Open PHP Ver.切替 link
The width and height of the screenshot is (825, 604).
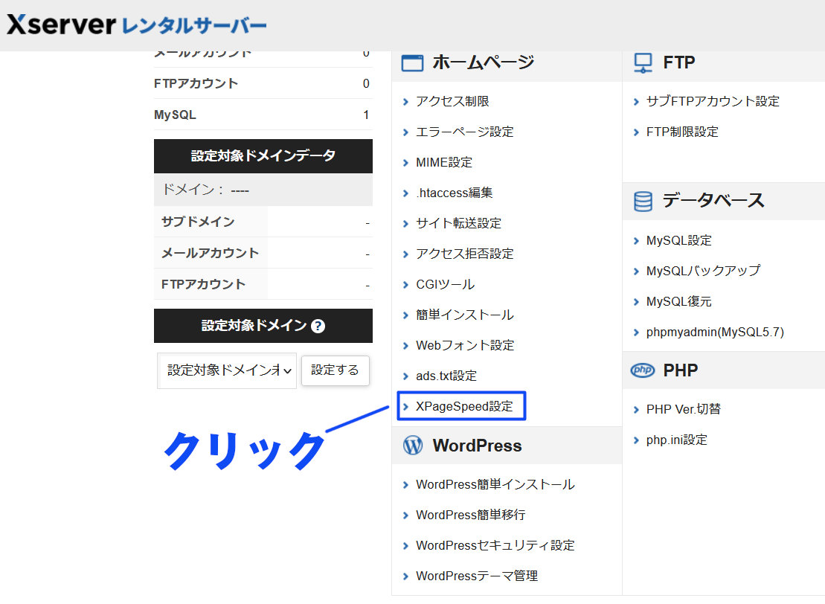coord(684,409)
